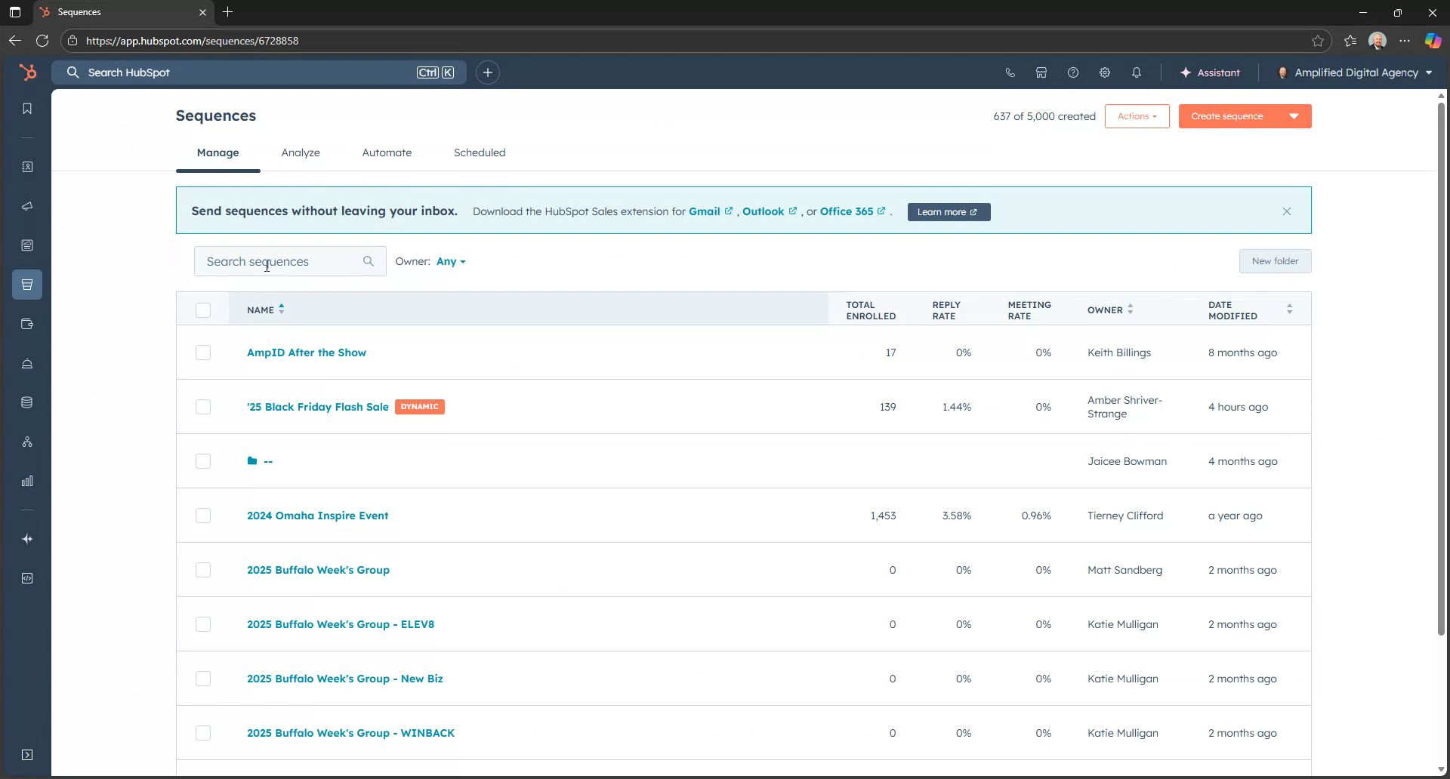Open the '25 Black Friday Flash Sale sequence
Viewport: 1450px width, 779px height.
click(316, 406)
